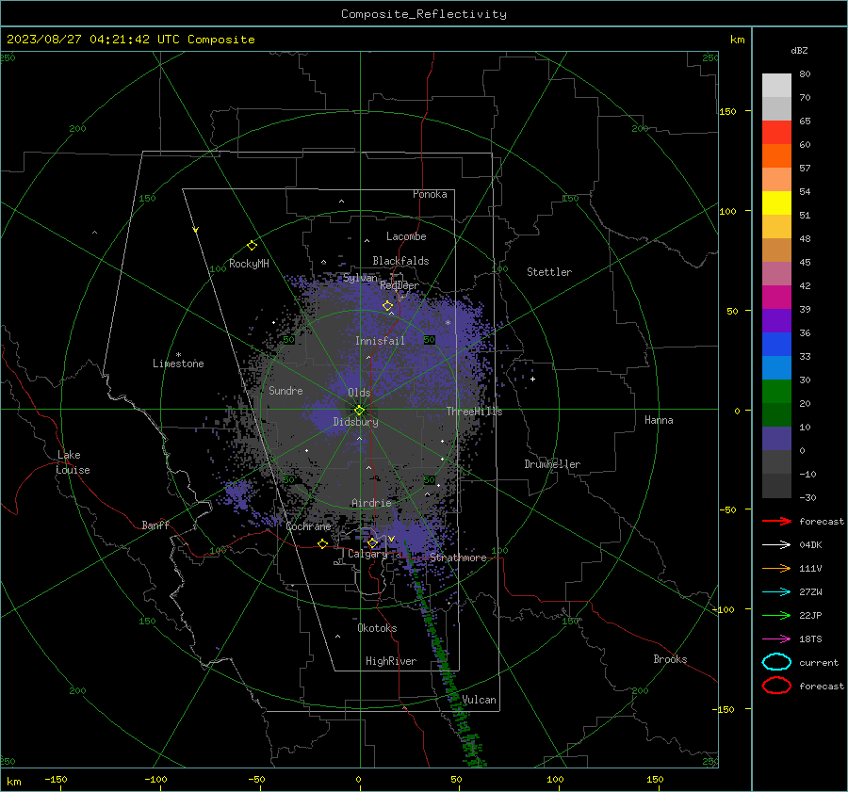The height and width of the screenshot is (792, 848).
Task: Click the cyan 27ZW arrow icon
Action: point(776,592)
